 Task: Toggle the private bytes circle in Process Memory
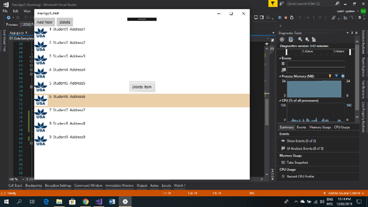[x=343, y=76]
